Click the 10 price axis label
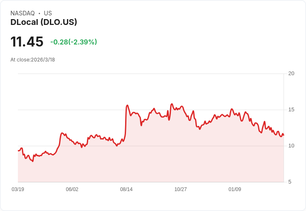The width and height of the screenshot is (306, 211). tap(291, 146)
